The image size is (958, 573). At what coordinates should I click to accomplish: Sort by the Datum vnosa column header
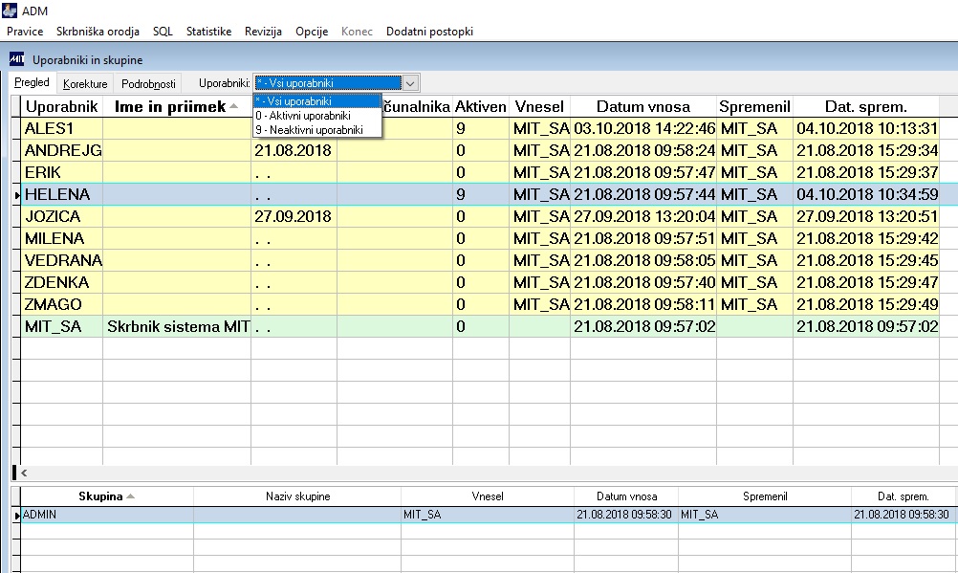(643, 106)
